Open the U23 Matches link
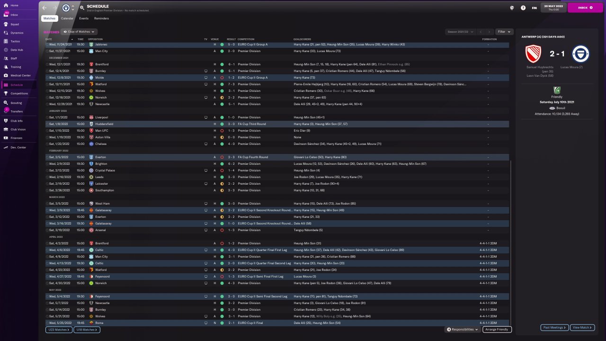 [x=59, y=330]
